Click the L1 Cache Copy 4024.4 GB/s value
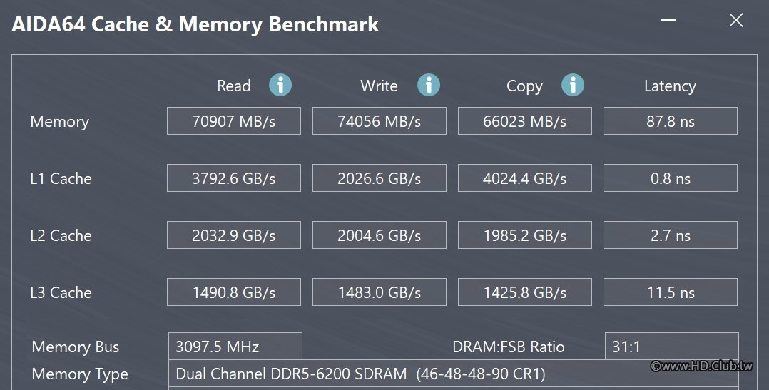Screen dimensions: 769x390 click(525, 178)
